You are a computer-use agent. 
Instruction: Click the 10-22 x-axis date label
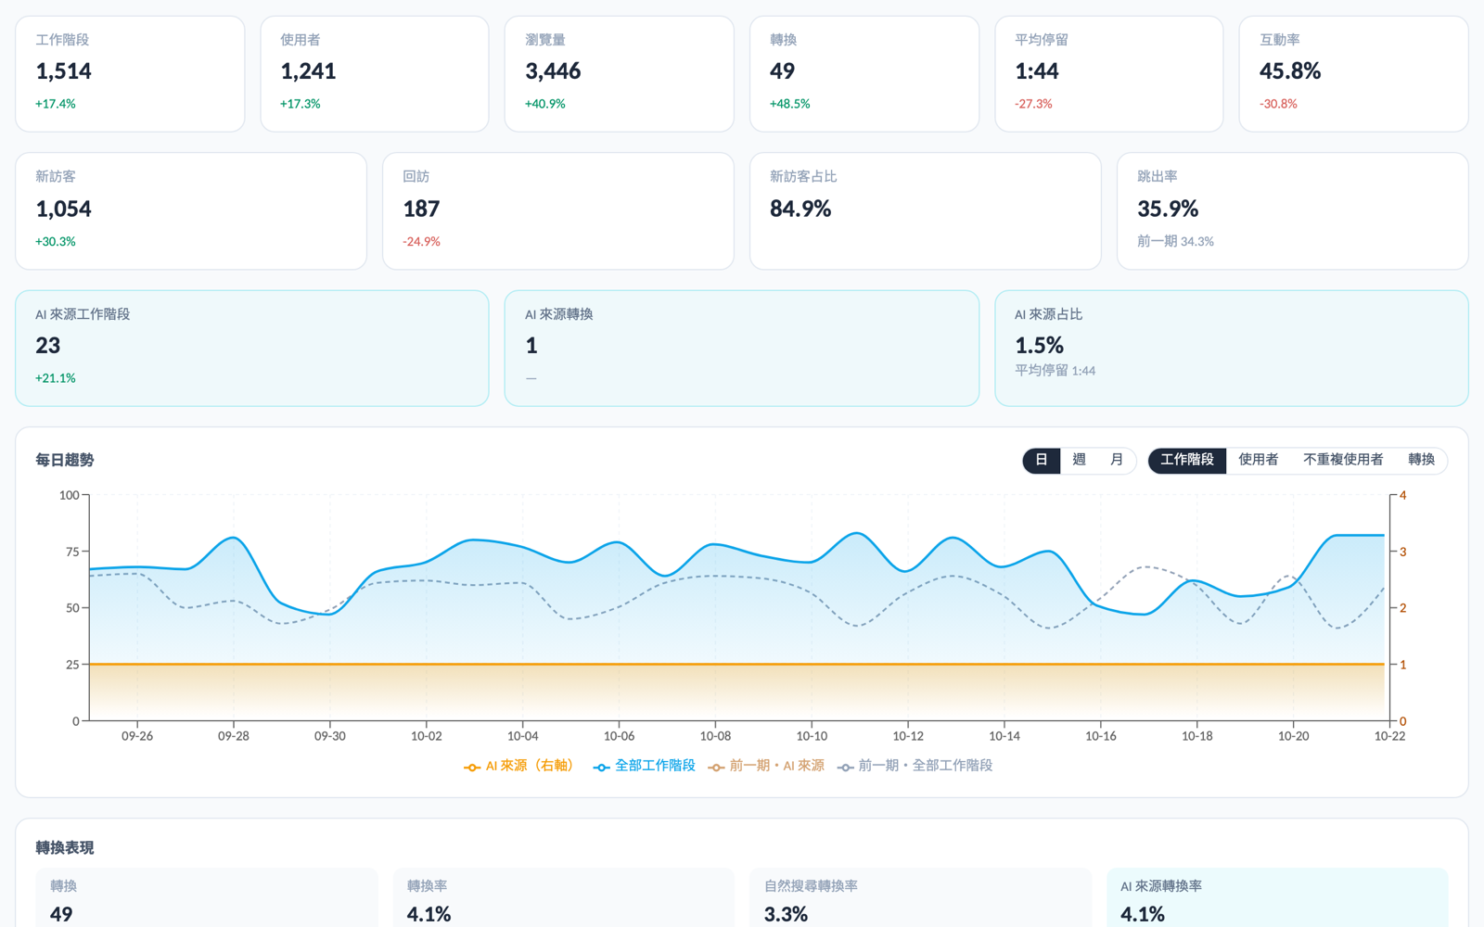(1389, 736)
